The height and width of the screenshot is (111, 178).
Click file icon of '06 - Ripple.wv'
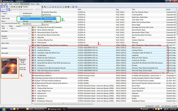coord(33,98)
